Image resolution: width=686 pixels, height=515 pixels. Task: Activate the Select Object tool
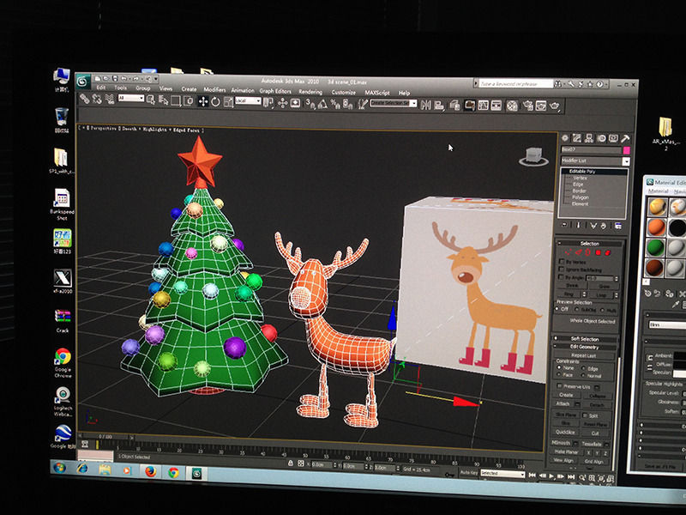[x=151, y=100]
